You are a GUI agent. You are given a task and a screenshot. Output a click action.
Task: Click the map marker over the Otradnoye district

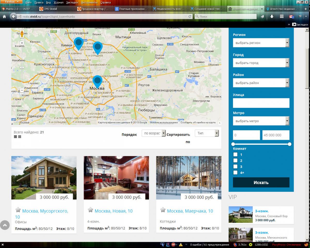[98, 48]
